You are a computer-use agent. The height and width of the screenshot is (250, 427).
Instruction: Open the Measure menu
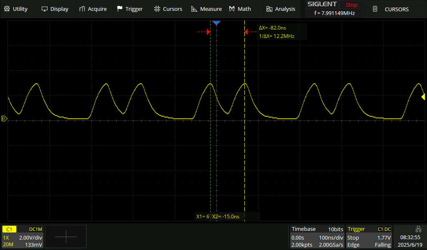(206, 9)
